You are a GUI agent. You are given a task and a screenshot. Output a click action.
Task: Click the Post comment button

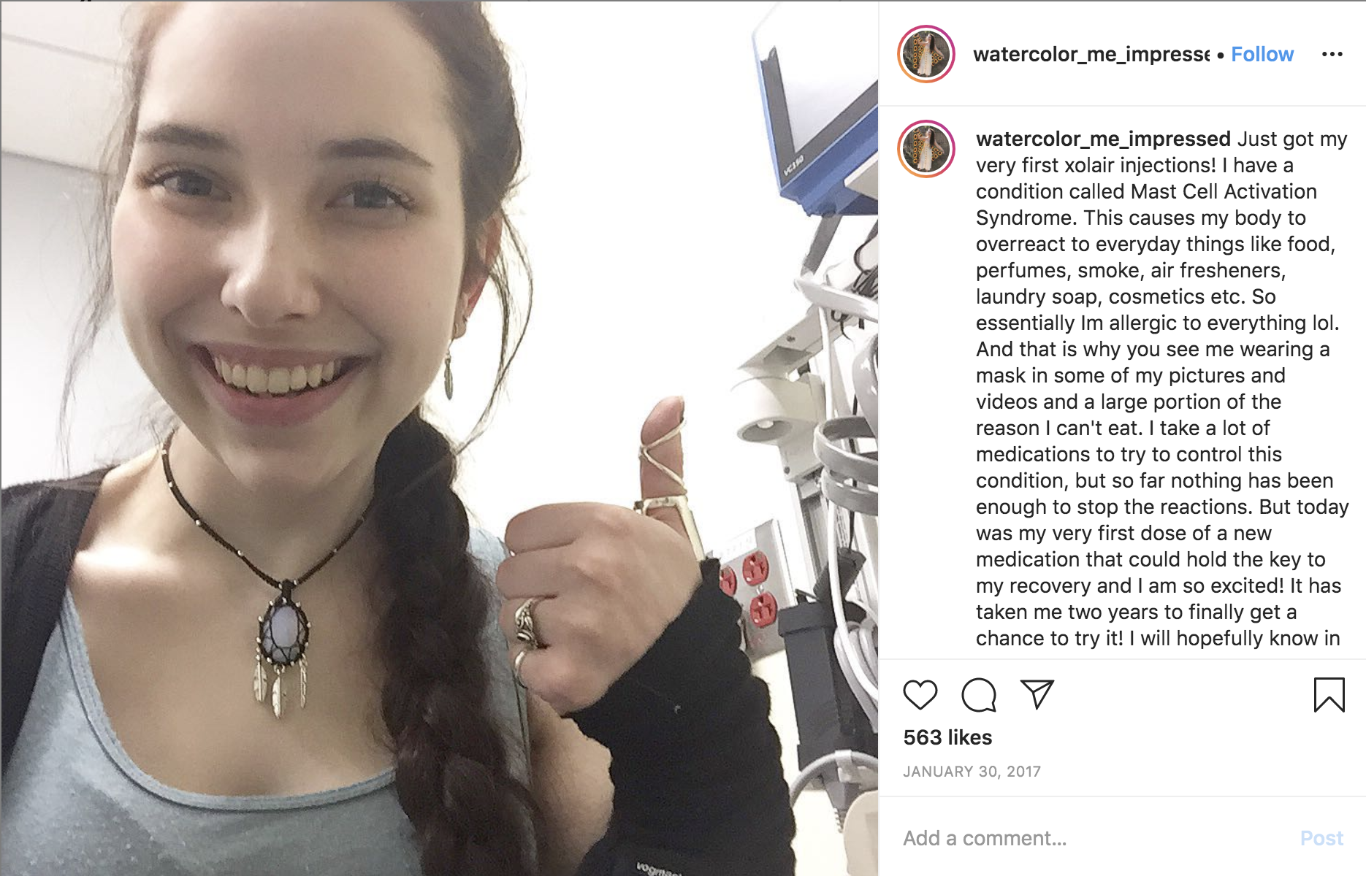(x=1321, y=838)
